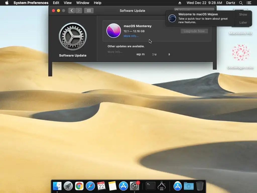Go forward in System Preferences
The image size is (257, 193).
79,11
